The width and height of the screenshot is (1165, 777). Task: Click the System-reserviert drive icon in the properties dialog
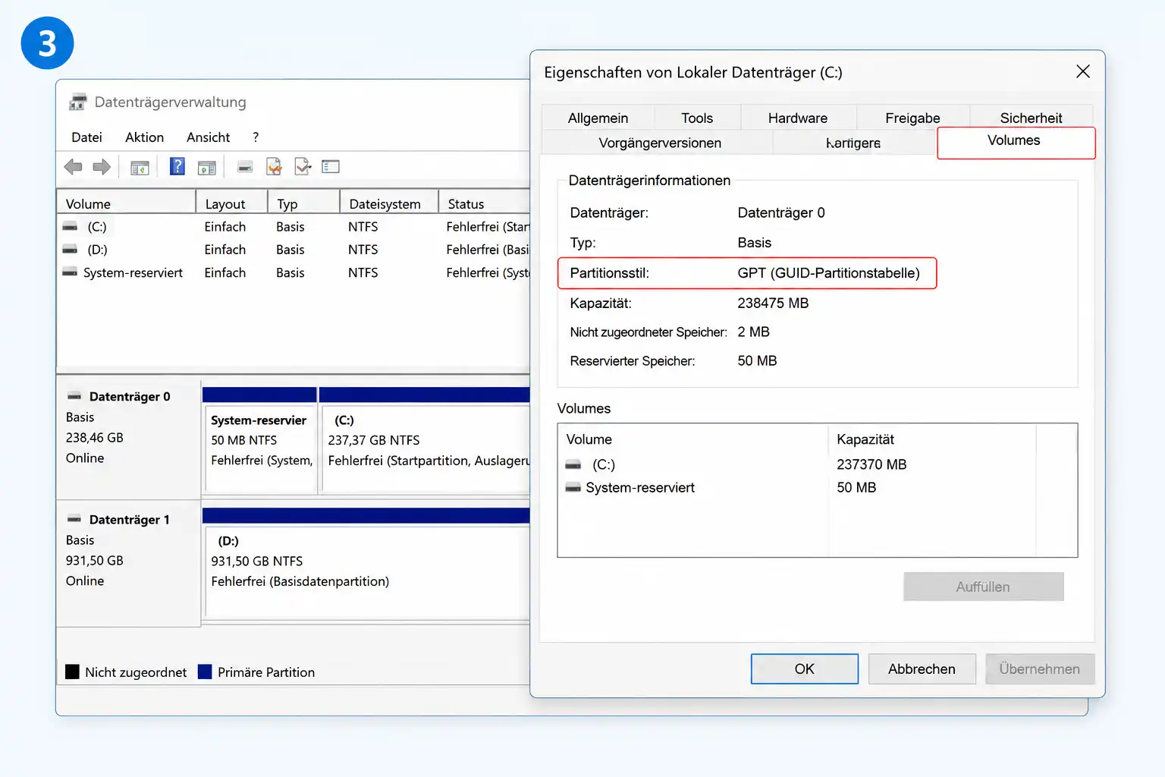pyautogui.click(x=573, y=487)
